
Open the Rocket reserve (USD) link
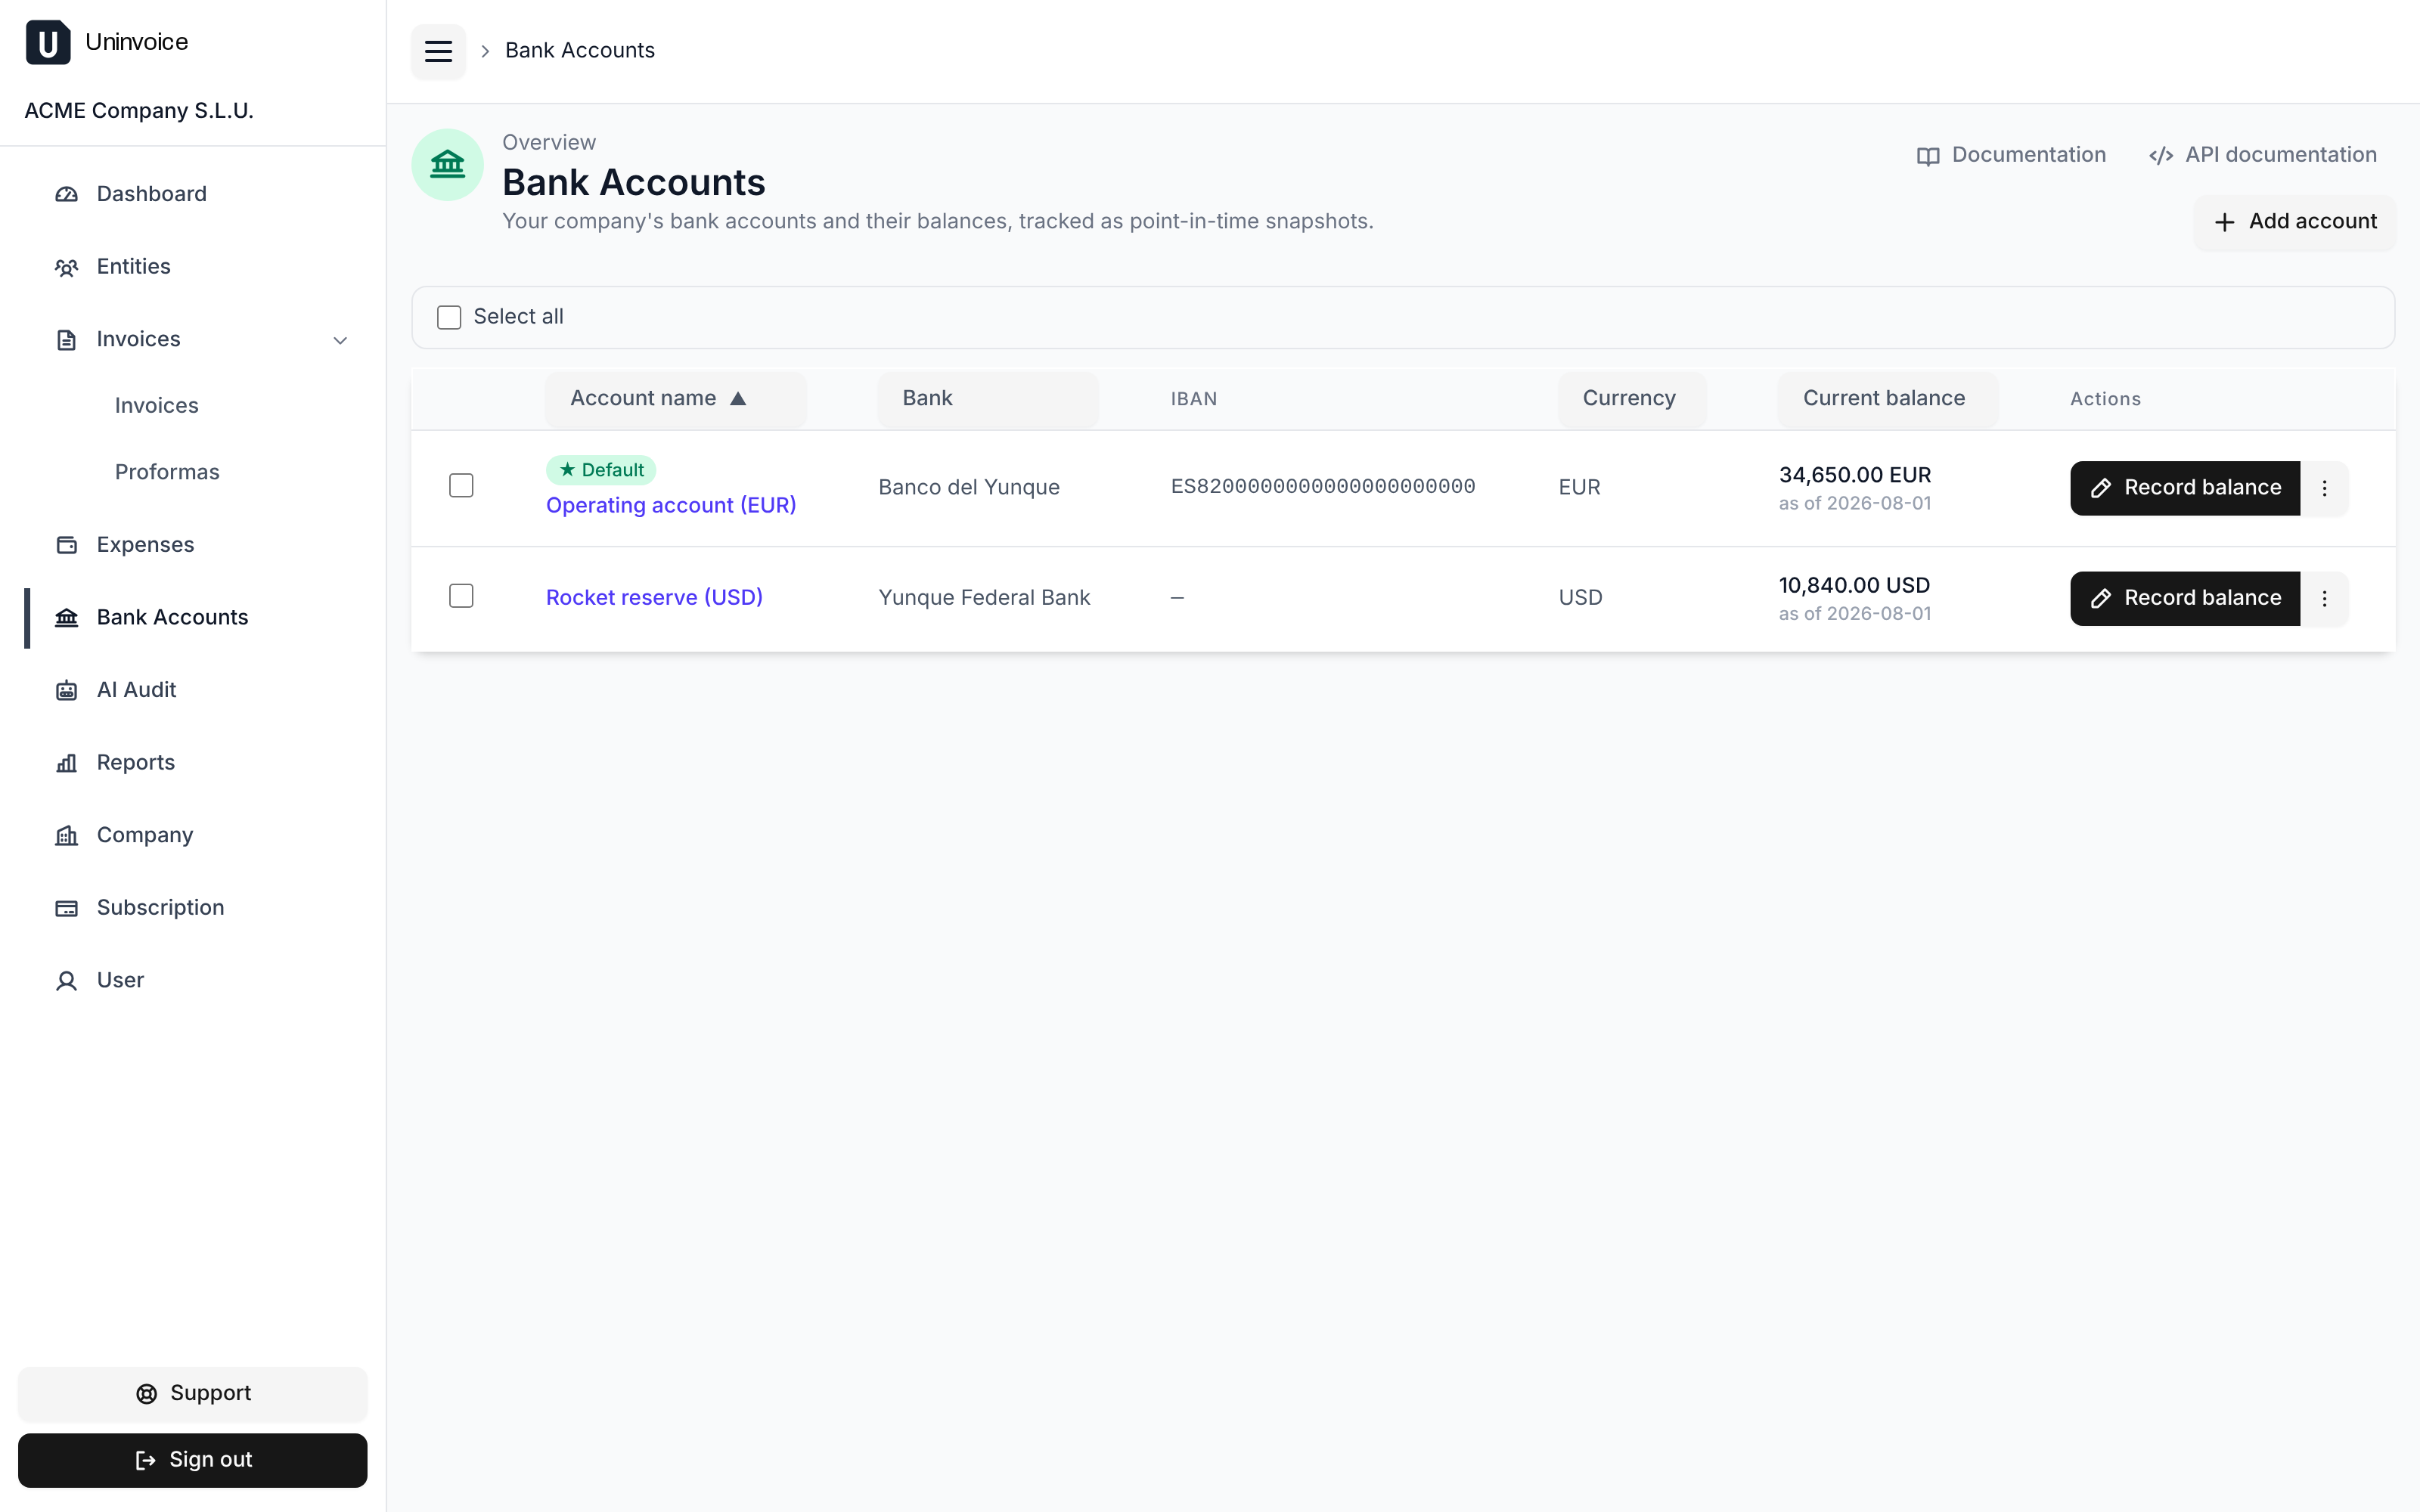(654, 597)
